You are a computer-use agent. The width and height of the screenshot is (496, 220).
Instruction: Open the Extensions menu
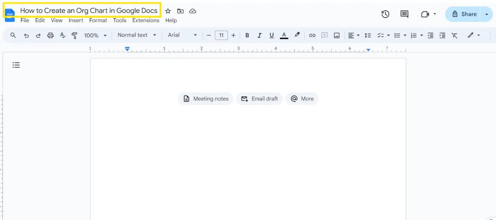point(146,20)
